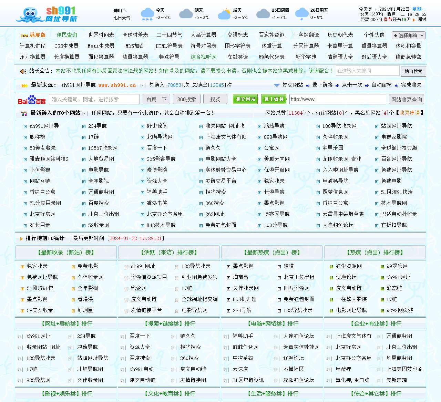Click the NEW badge next to 满屏版
441x402 pixels.
[x=24, y=35]
